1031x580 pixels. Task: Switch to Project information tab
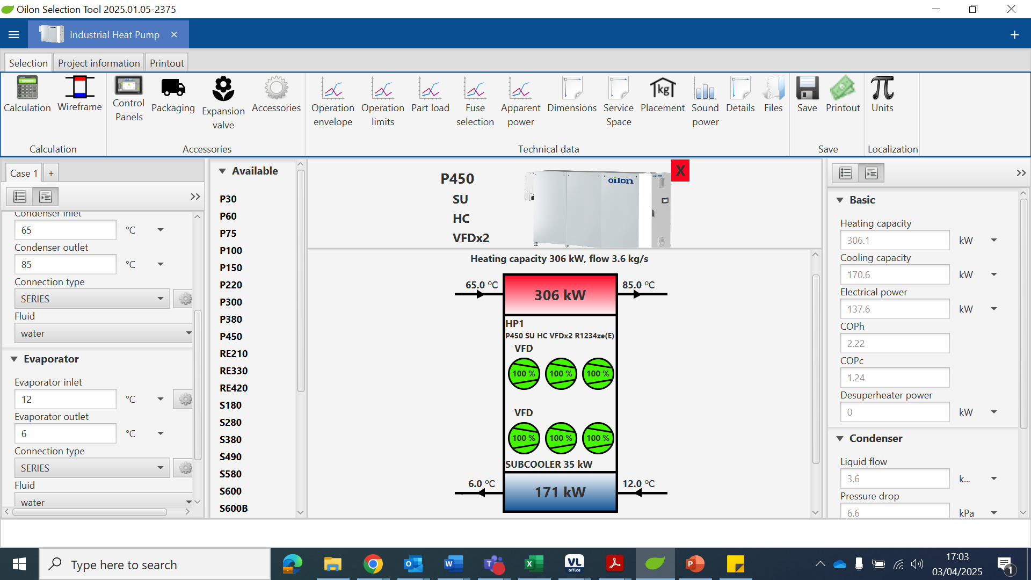98,63
